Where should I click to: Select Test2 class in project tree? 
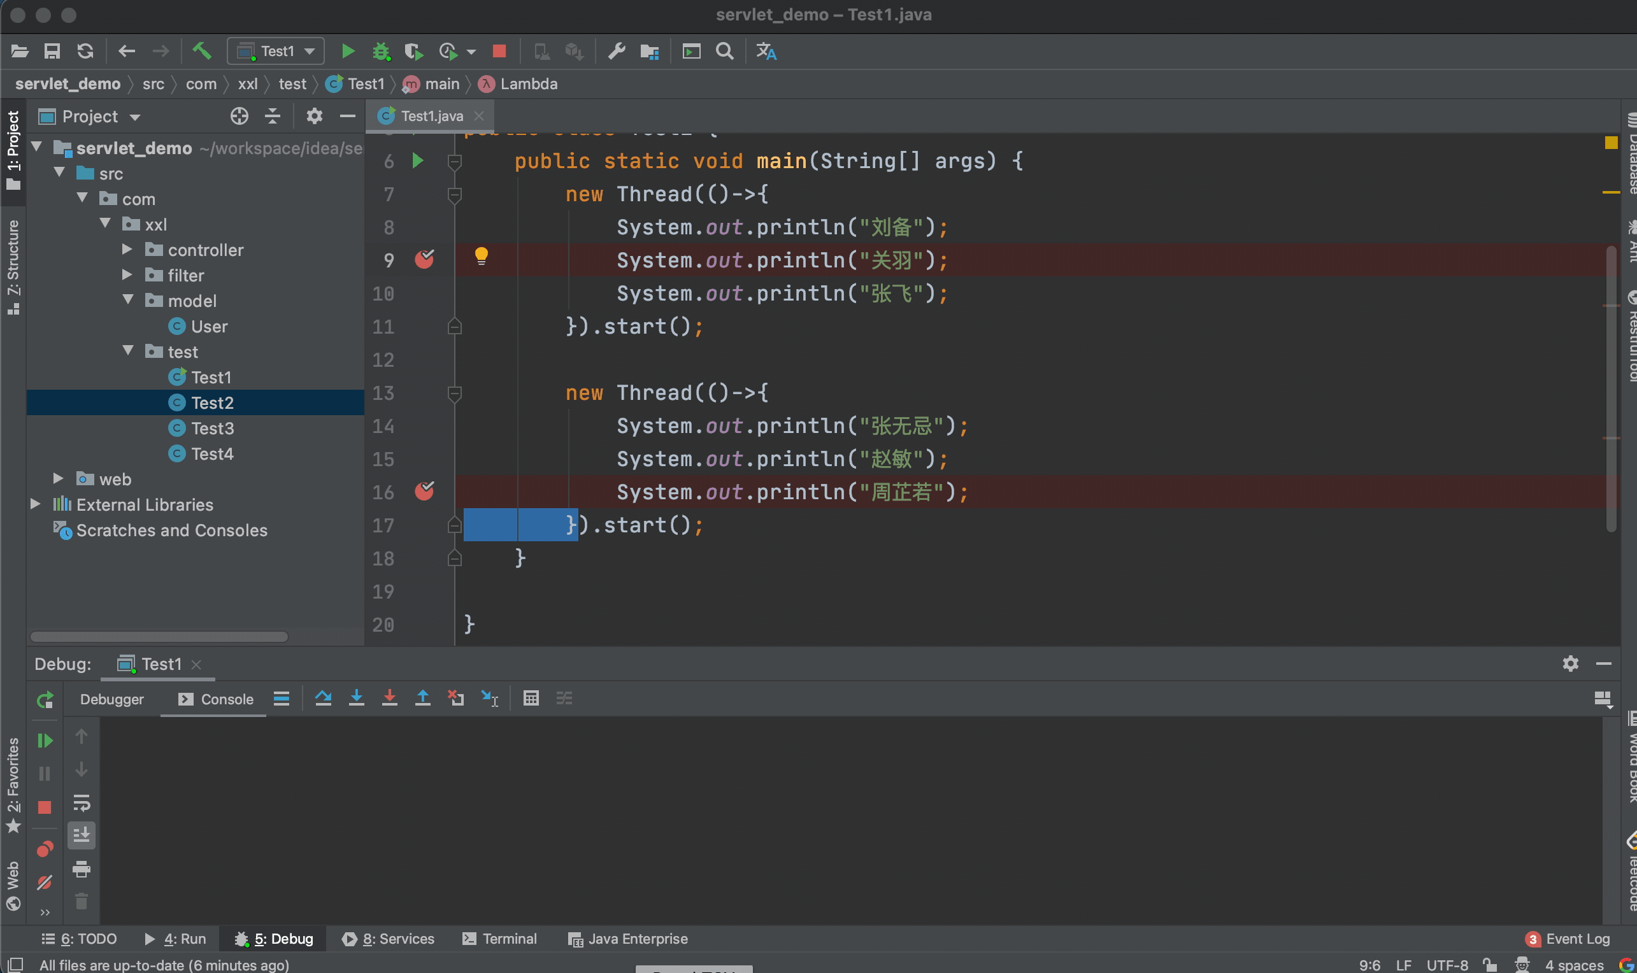pyautogui.click(x=212, y=403)
